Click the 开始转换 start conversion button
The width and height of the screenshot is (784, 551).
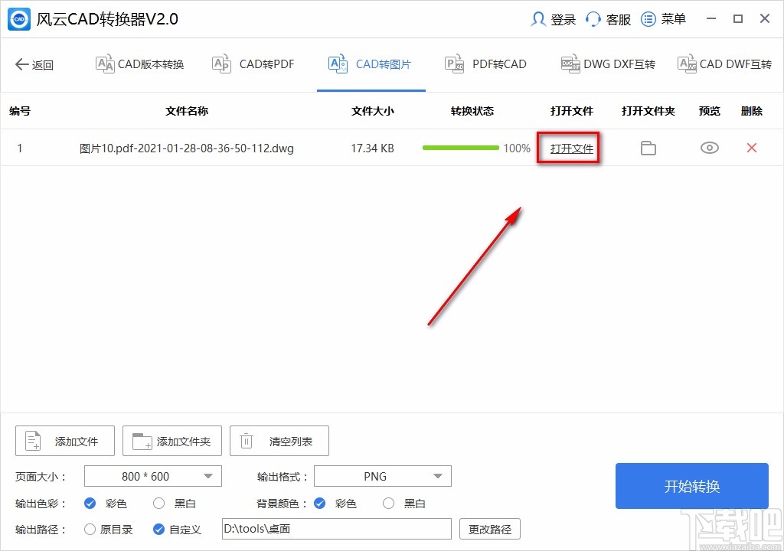pyautogui.click(x=691, y=486)
